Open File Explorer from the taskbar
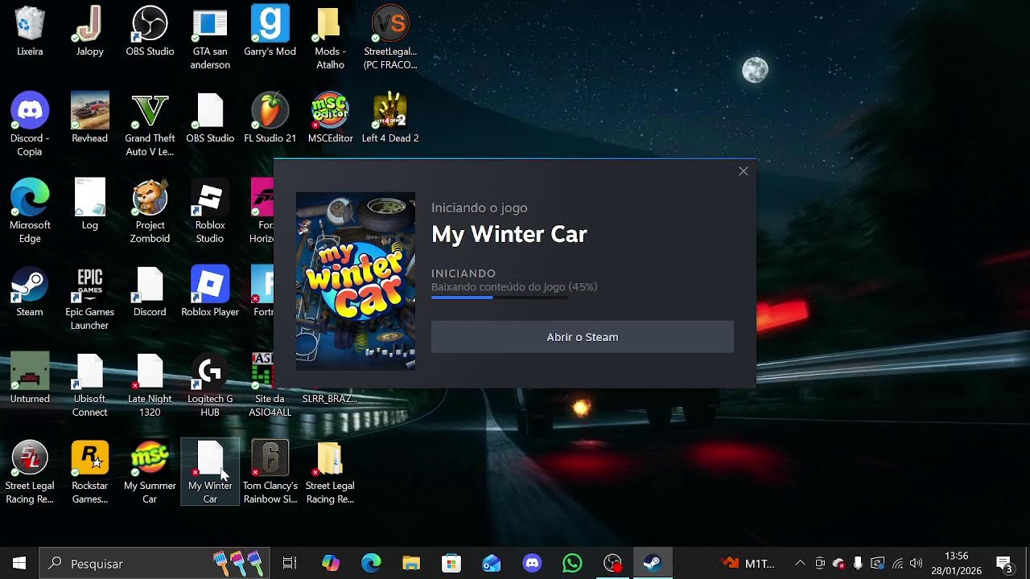 coord(411,563)
